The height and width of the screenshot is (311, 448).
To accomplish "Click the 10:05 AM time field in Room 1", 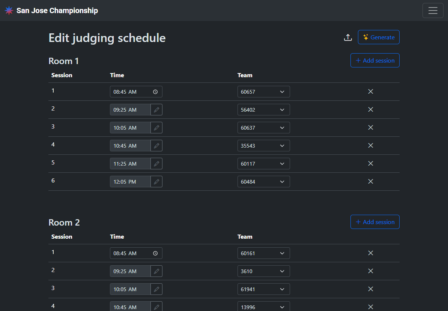I will click(130, 128).
